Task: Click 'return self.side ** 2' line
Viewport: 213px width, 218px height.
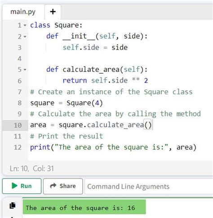Action: click(105, 80)
